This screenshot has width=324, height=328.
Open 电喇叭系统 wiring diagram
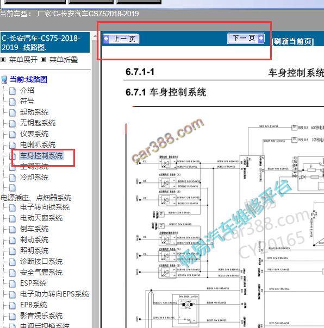point(38,145)
